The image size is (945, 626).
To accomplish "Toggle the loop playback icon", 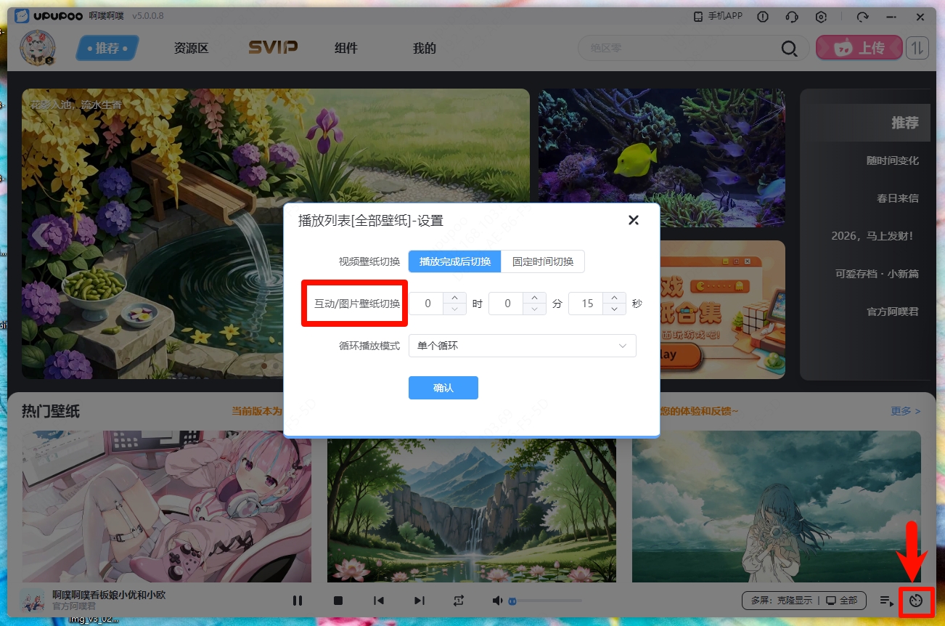I will pyautogui.click(x=459, y=601).
